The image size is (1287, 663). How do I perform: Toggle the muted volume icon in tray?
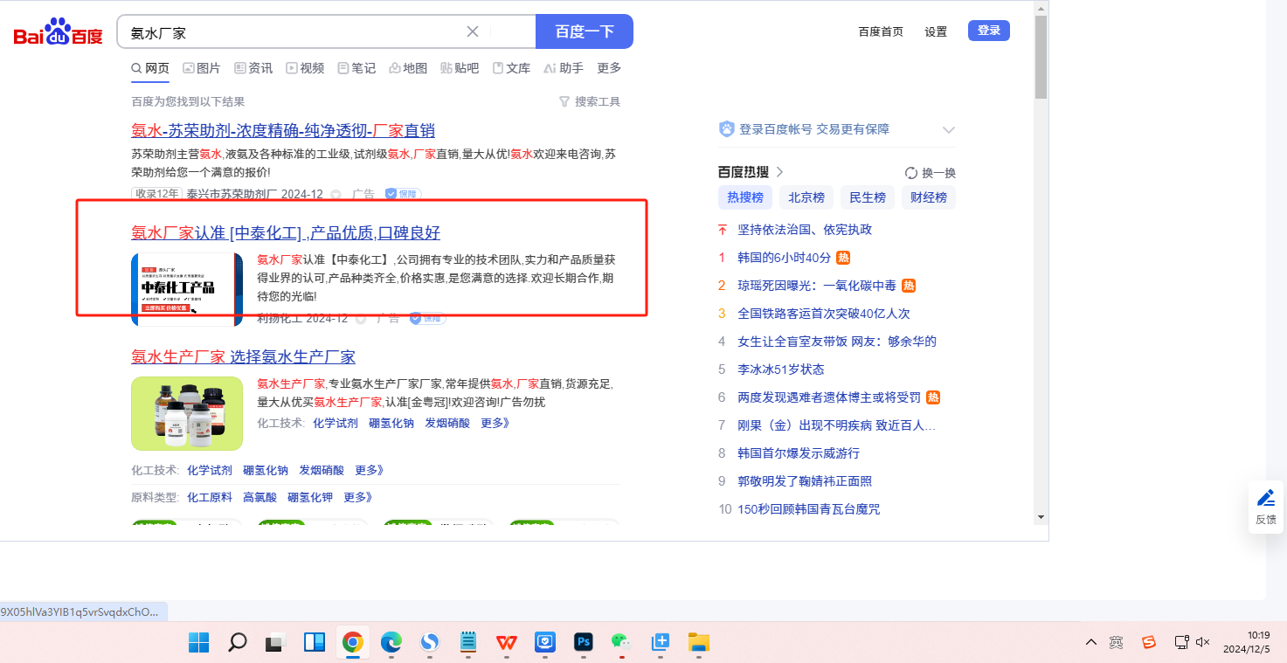[x=1203, y=643]
